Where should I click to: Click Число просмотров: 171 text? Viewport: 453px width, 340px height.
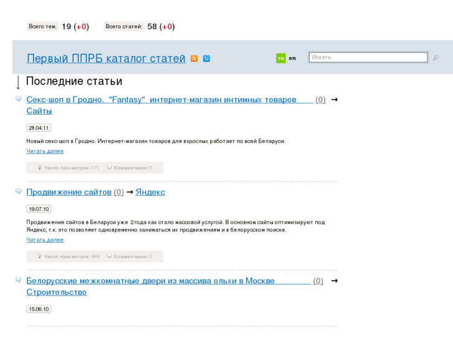[x=72, y=168]
